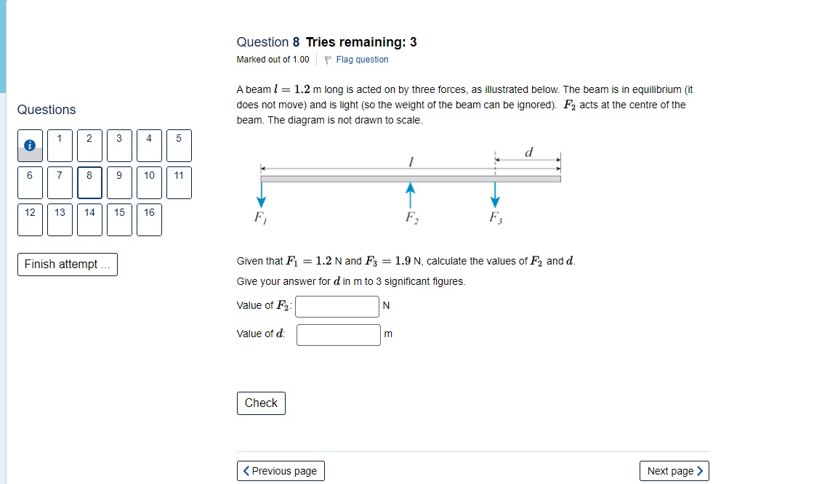Image resolution: width=830 pixels, height=484 pixels.
Task: Select question 10 in the navigation grid
Action: [x=148, y=182]
